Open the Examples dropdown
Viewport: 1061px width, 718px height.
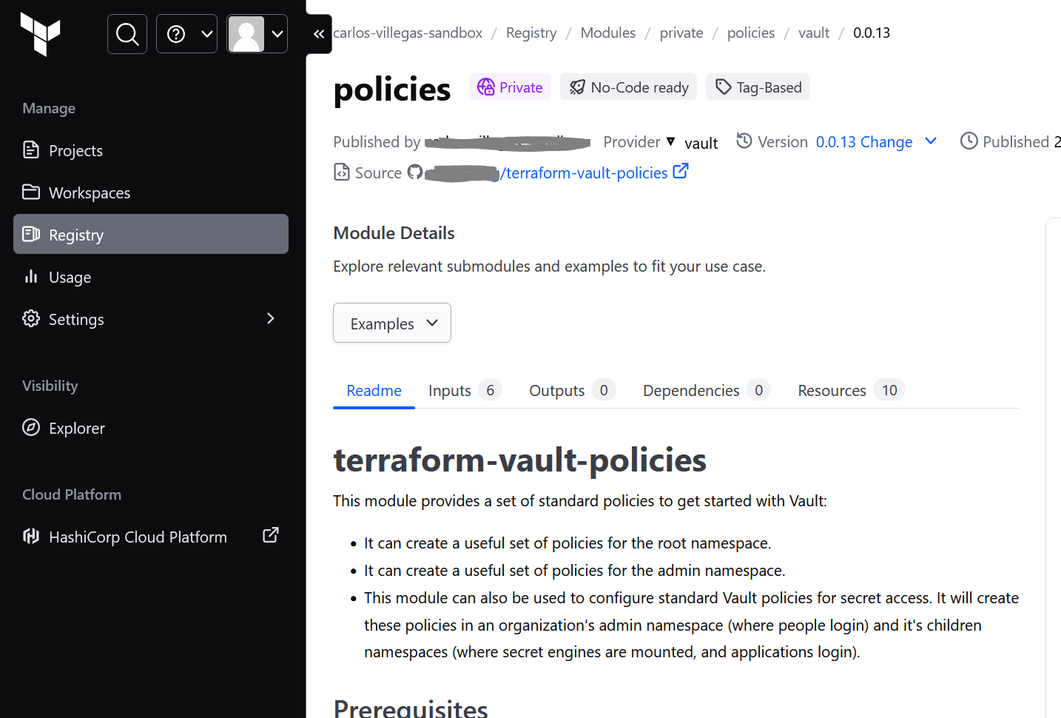tap(392, 323)
